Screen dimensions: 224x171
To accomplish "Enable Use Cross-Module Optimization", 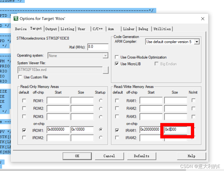I will click(x=117, y=57).
